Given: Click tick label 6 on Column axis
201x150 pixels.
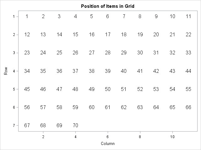Looking at the screenshot, I should tap(107, 137).
